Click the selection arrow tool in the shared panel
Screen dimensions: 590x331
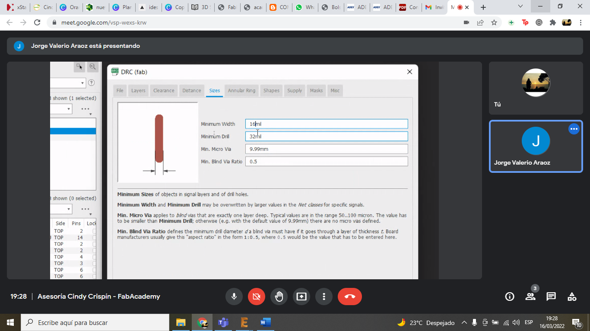pos(79,67)
